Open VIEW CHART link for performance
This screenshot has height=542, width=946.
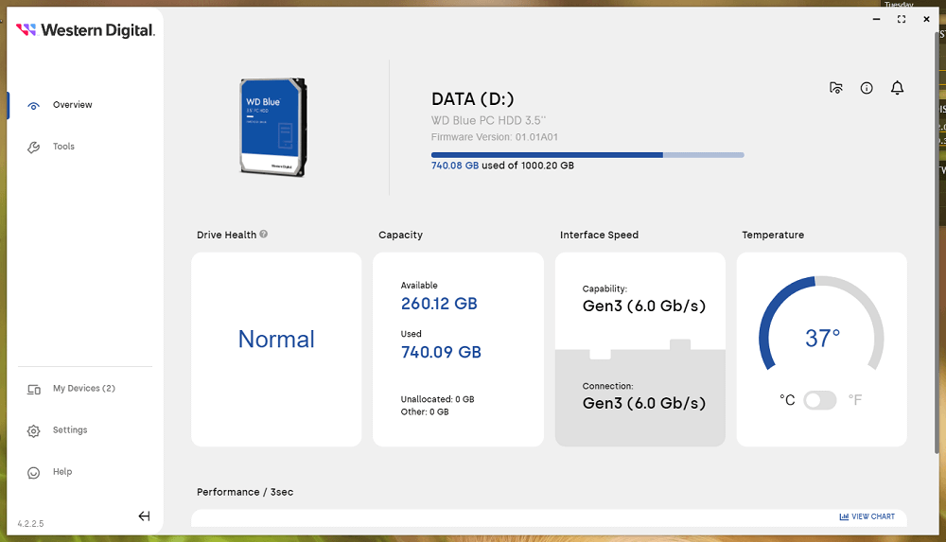click(873, 516)
